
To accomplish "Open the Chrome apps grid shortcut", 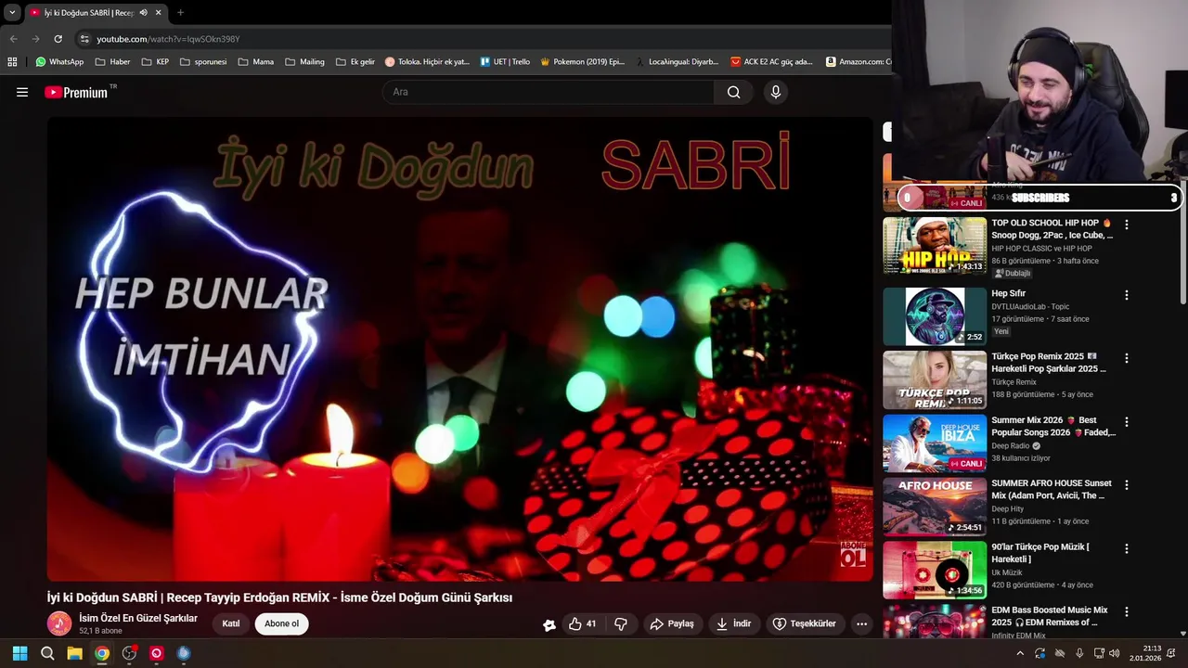I will [12, 62].
